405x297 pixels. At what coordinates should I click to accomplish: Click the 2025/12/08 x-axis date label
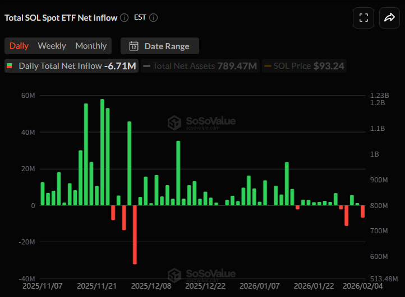[x=151, y=286]
